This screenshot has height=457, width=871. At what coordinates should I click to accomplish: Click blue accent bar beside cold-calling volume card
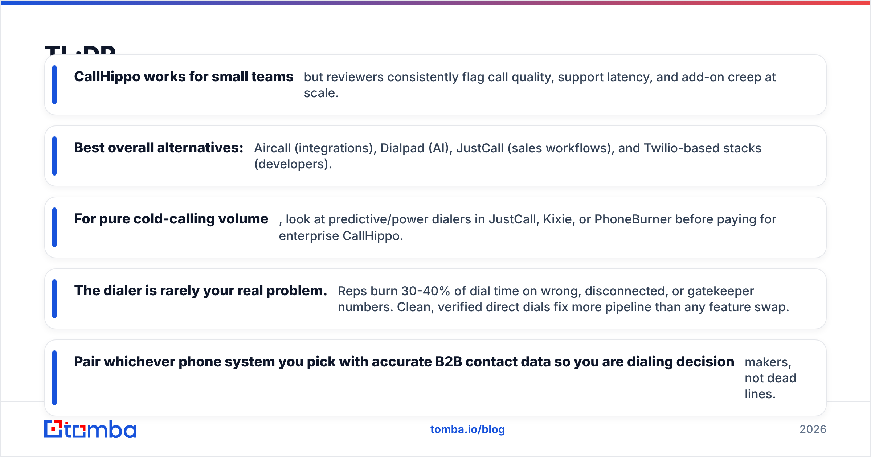pyautogui.click(x=54, y=227)
